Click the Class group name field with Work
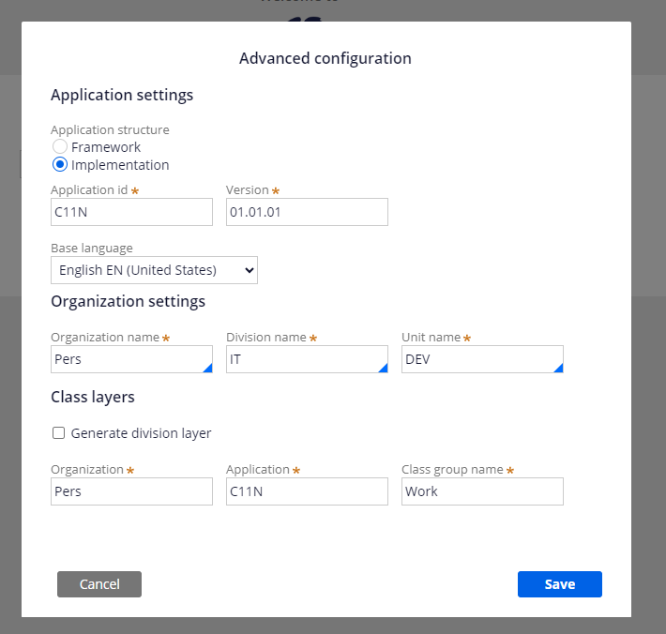The height and width of the screenshot is (634, 666). point(482,491)
